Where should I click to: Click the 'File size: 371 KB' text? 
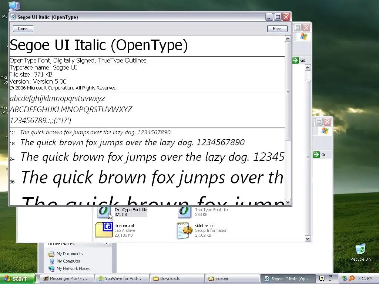(x=31, y=74)
